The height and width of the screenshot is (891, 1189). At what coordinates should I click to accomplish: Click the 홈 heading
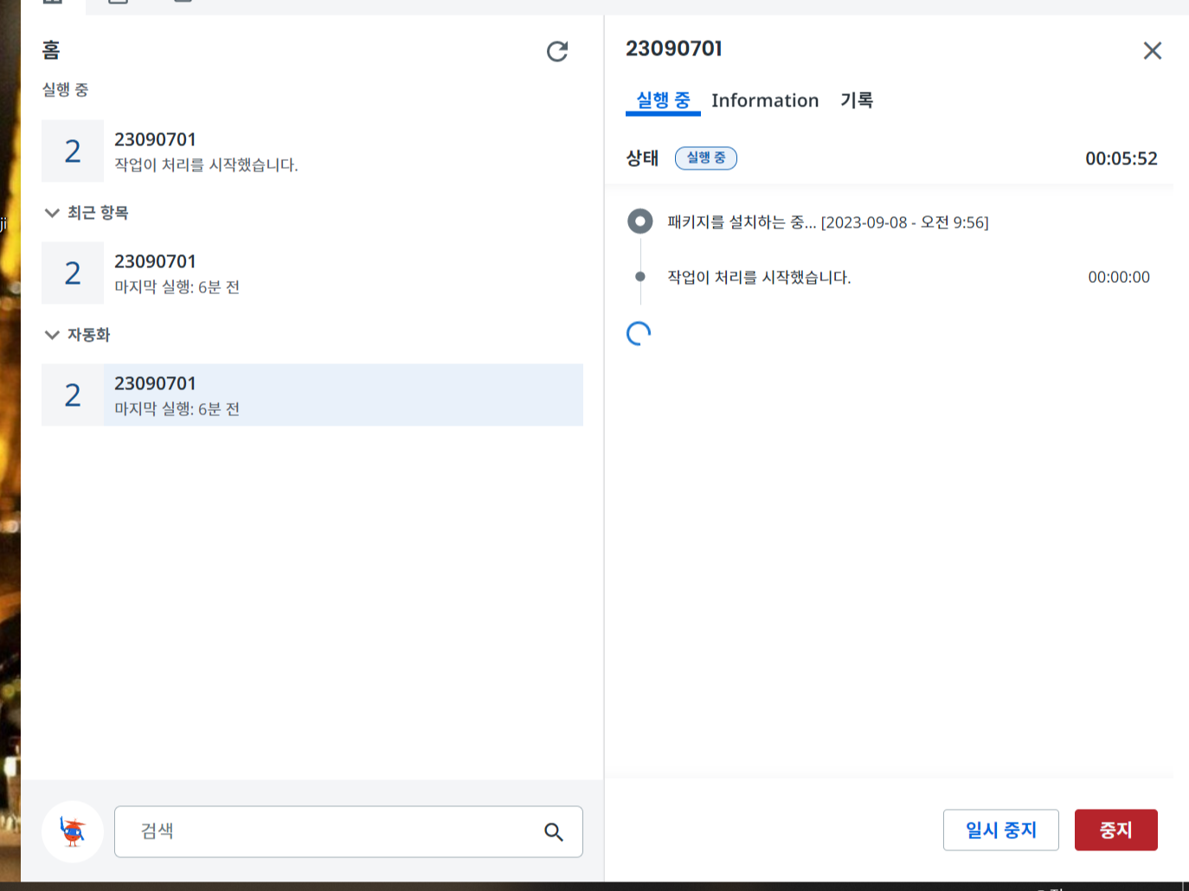click(52, 50)
